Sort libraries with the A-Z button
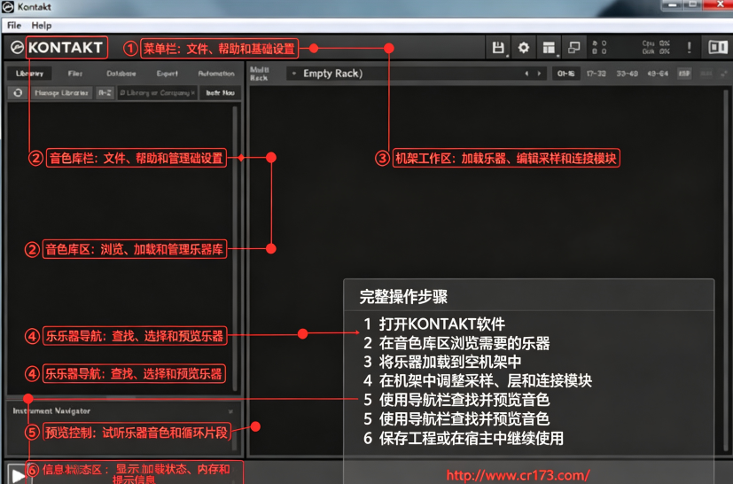 [x=105, y=92]
